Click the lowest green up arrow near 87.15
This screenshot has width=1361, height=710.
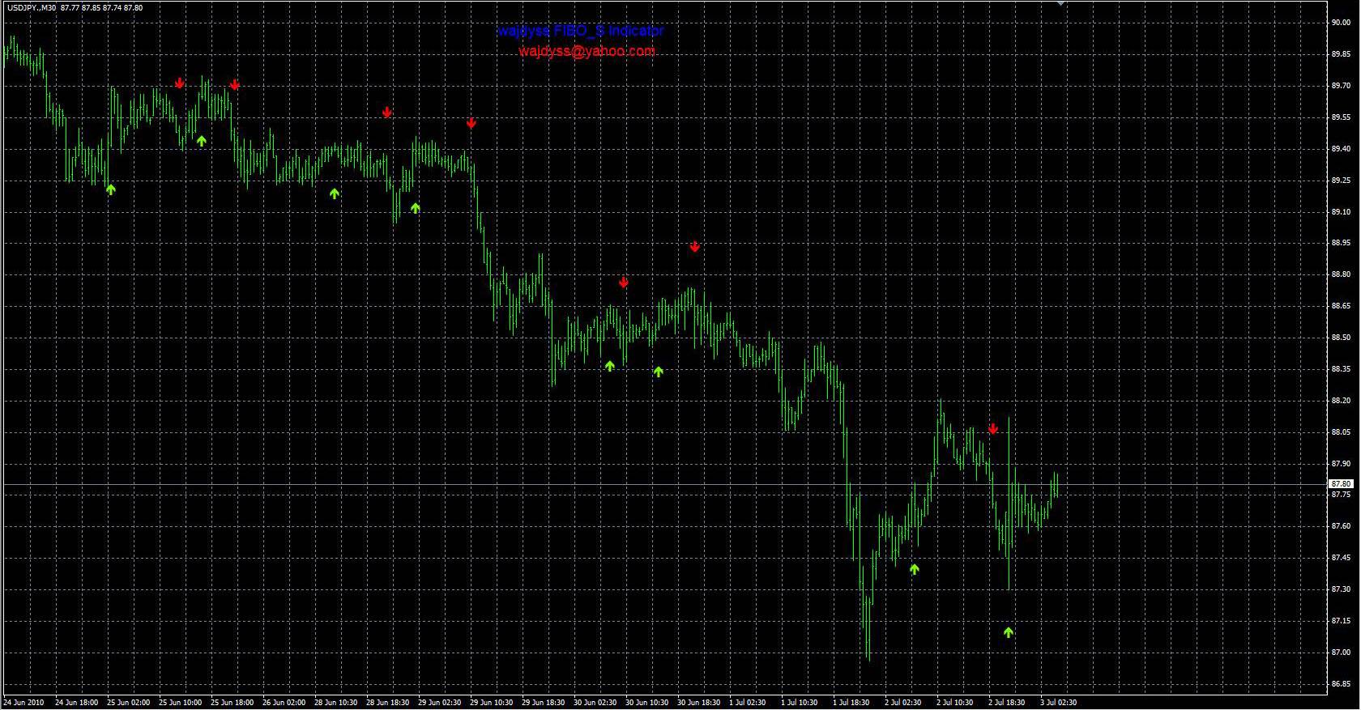(x=1009, y=632)
